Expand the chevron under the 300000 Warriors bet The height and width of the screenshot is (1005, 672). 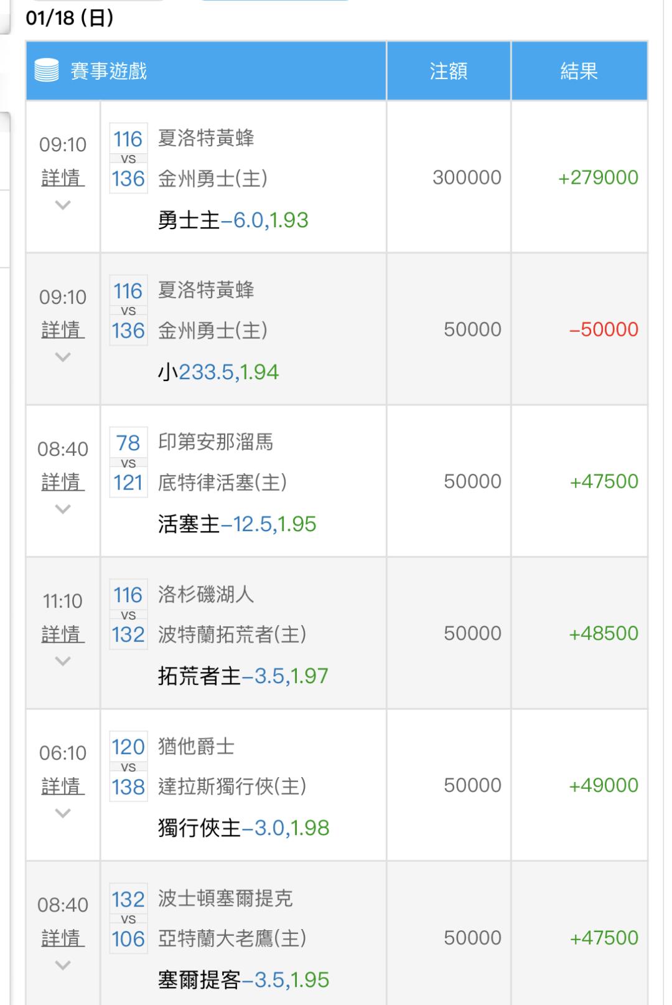point(63,205)
